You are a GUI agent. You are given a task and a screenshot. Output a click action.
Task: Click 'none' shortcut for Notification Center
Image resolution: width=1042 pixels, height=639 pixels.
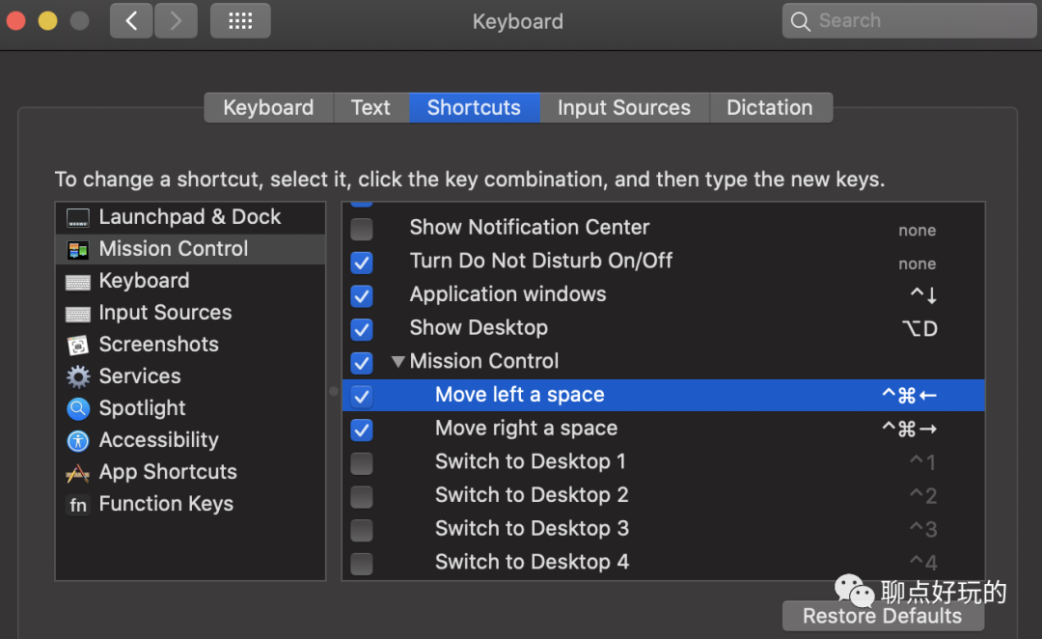(x=918, y=230)
